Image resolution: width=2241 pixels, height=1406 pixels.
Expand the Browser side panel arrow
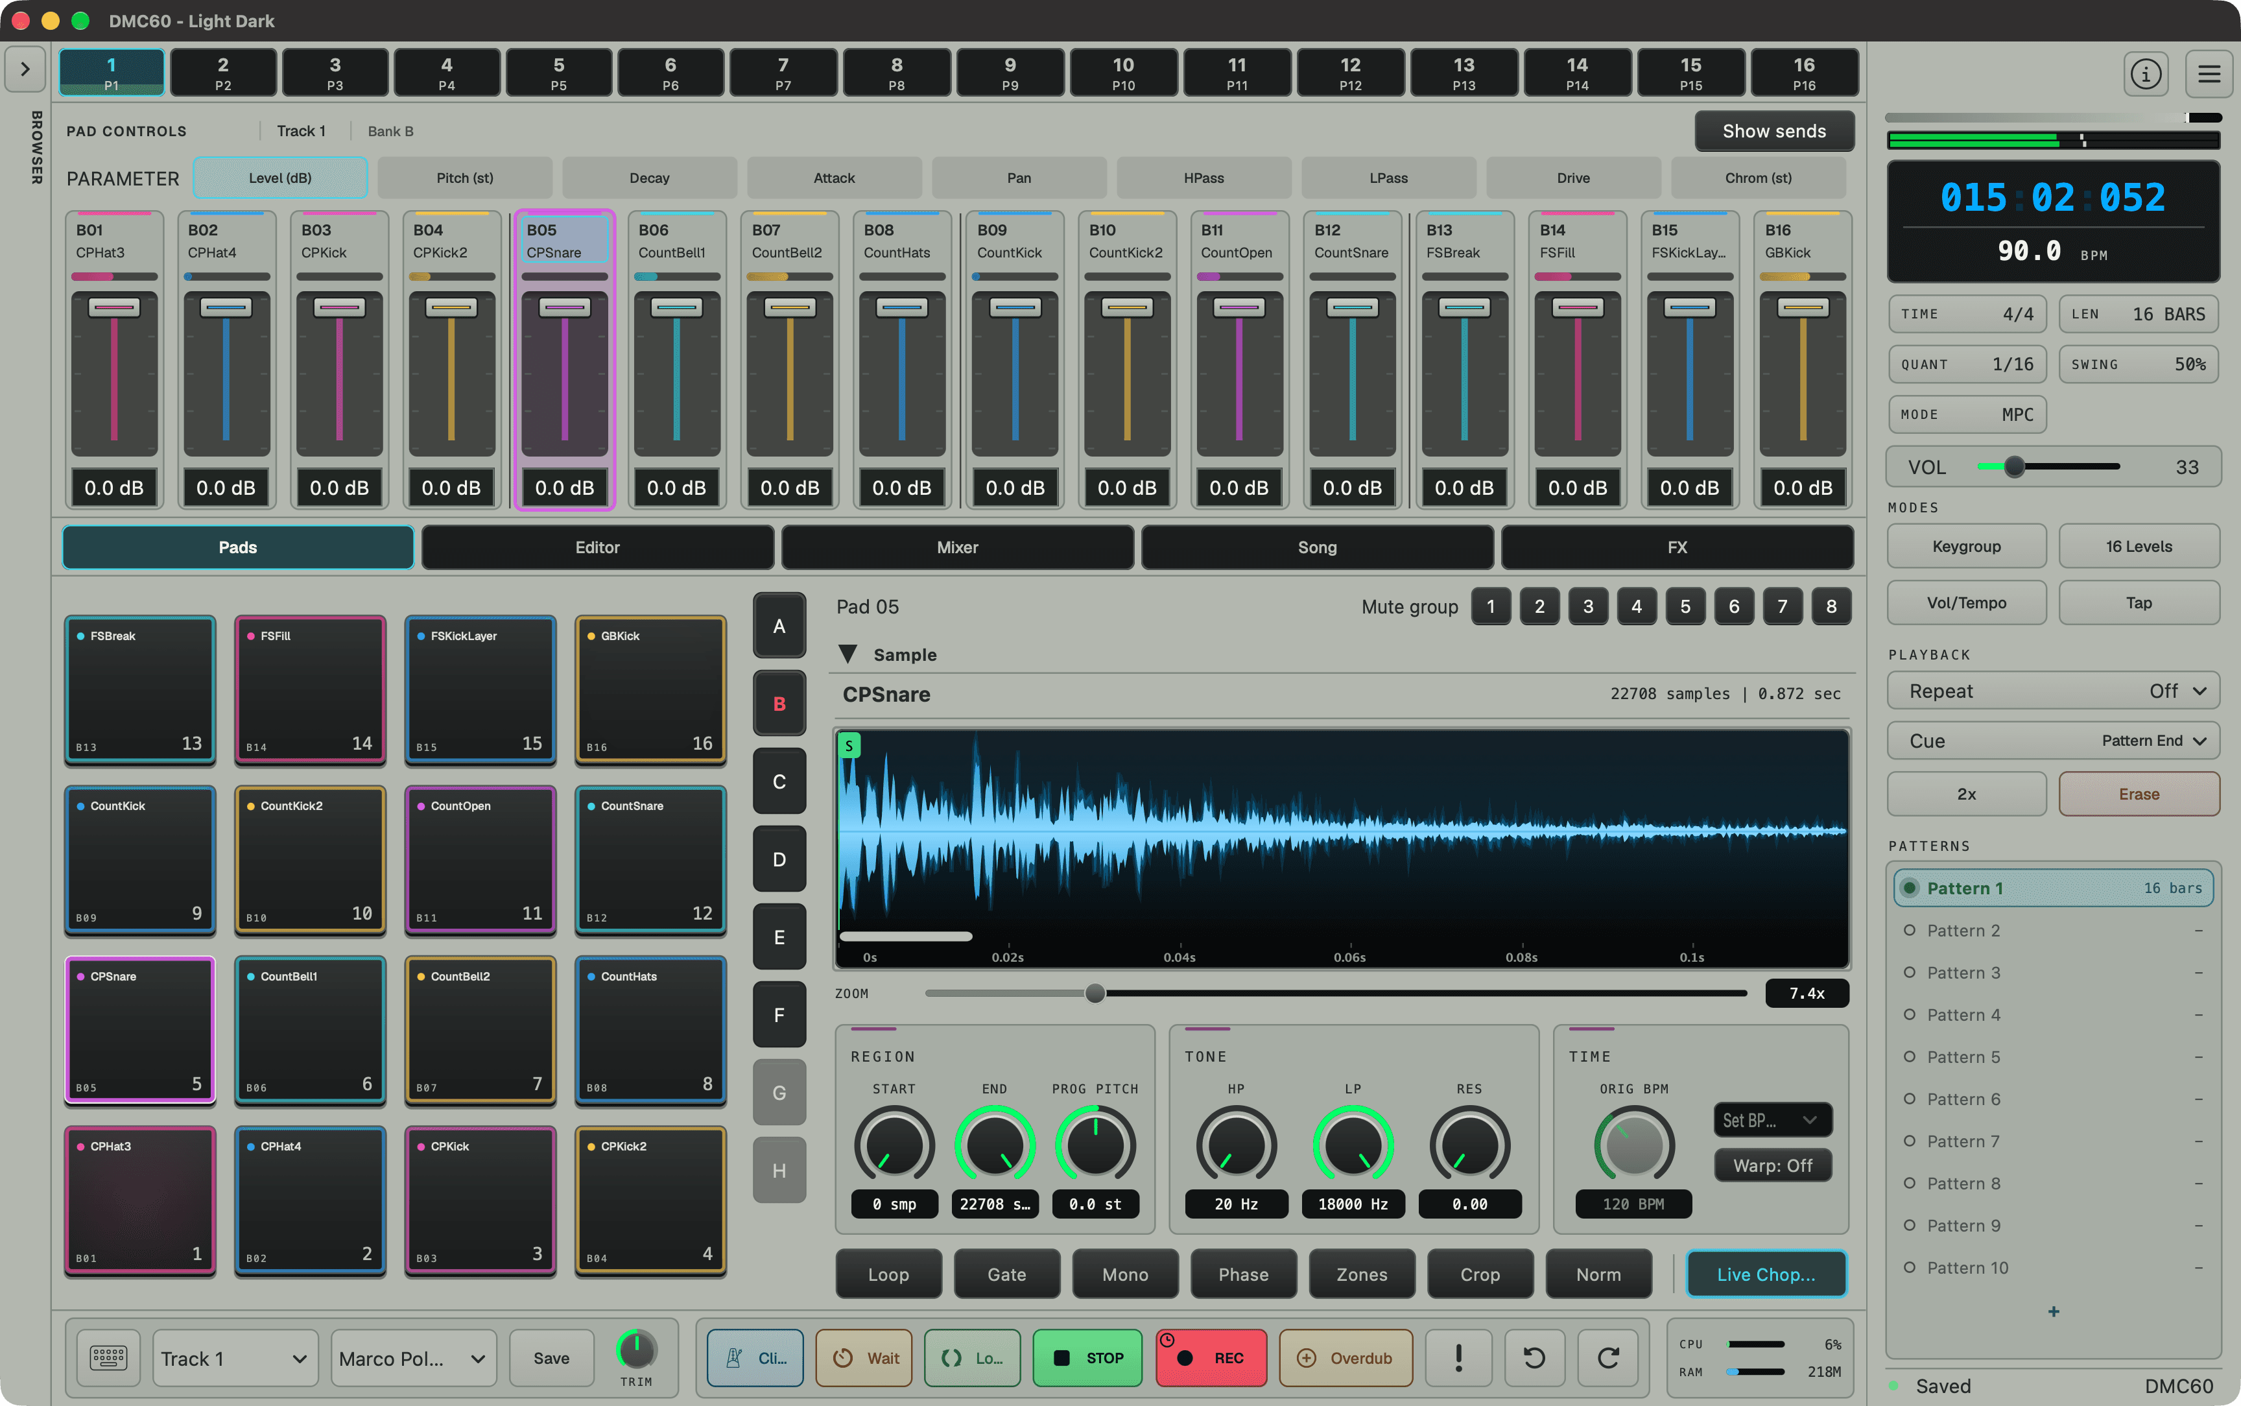point(25,70)
